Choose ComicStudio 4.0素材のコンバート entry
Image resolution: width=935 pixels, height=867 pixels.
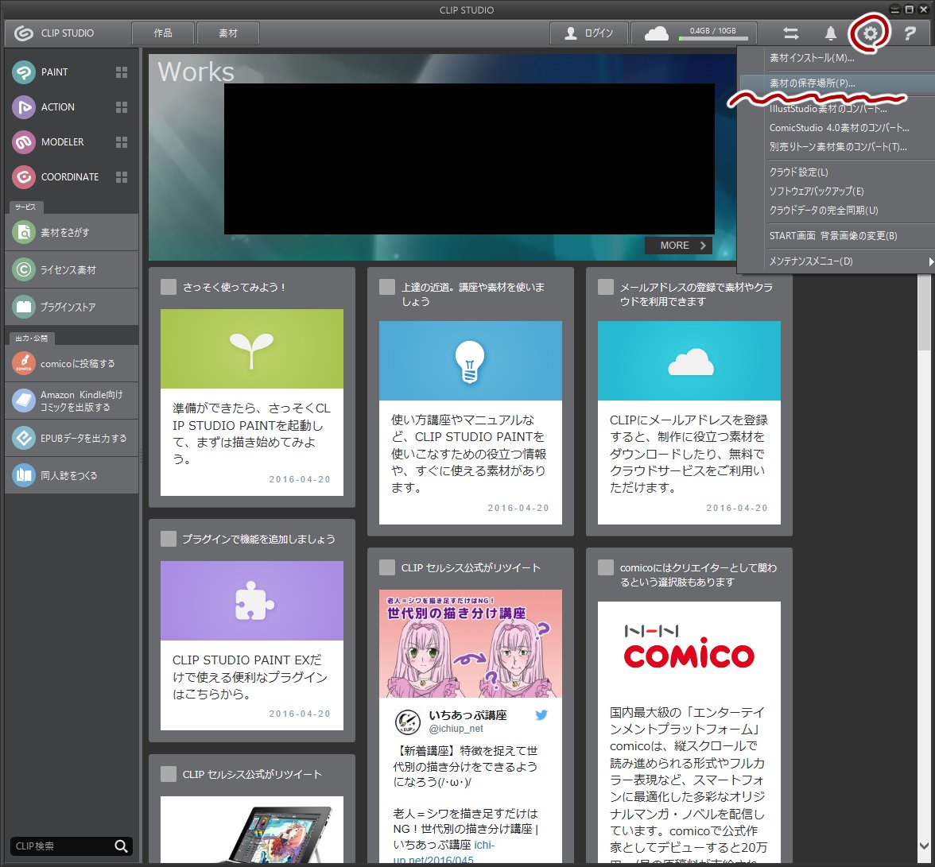pyautogui.click(x=836, y=127)
